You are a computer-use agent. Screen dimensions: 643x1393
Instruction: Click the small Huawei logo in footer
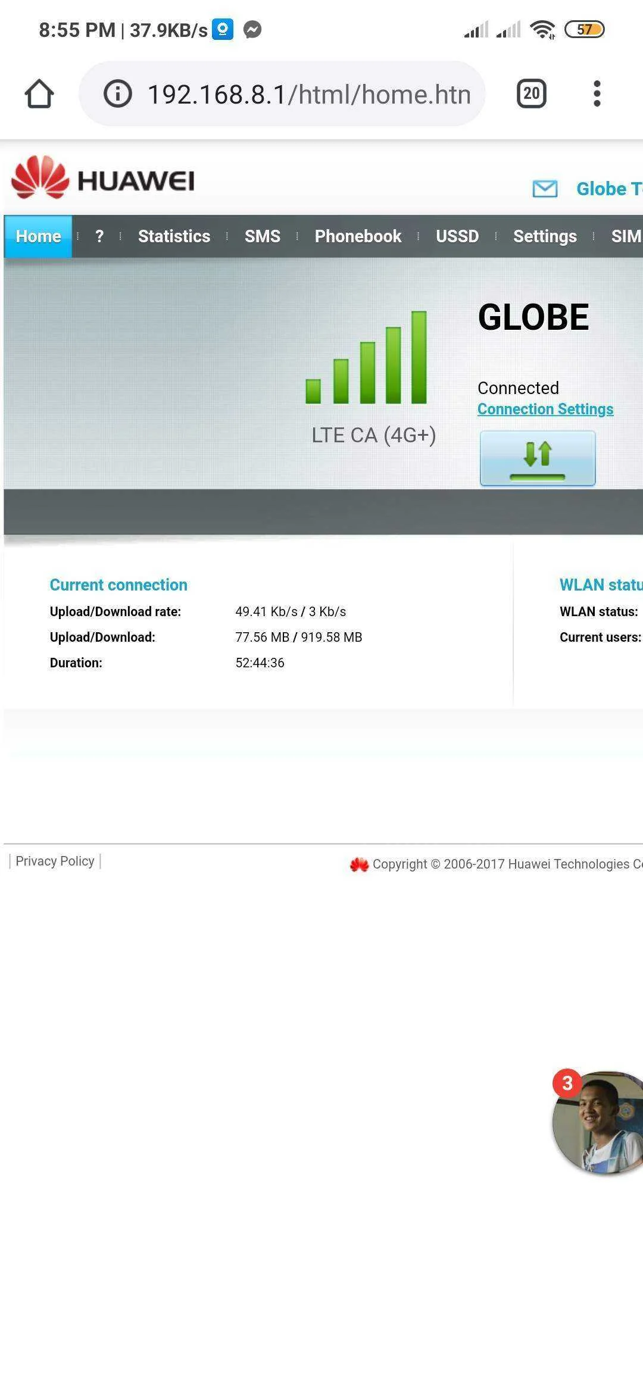(359, 864)
